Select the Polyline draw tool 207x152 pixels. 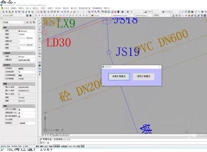click(x=40, y=26)
